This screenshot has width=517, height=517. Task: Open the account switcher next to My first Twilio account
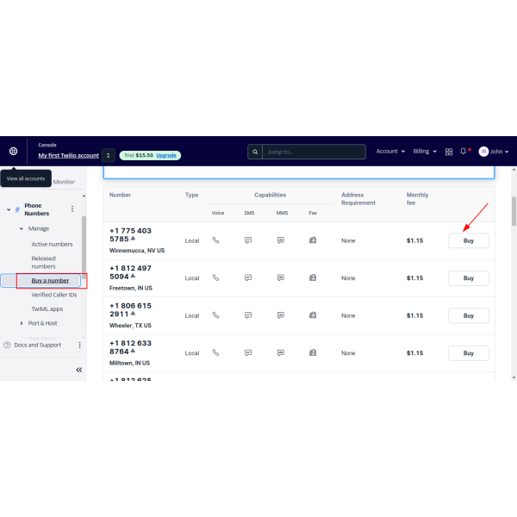108,155
